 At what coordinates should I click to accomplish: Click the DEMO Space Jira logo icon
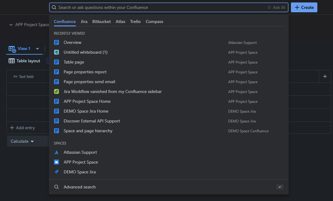coord(56,172)
